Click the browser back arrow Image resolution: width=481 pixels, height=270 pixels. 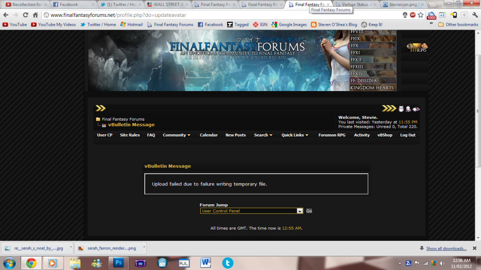pos(6,15)
